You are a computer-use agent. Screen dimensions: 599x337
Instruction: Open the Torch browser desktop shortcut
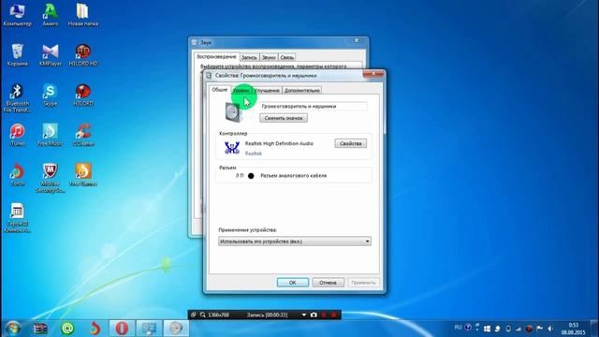click(17, 175)
